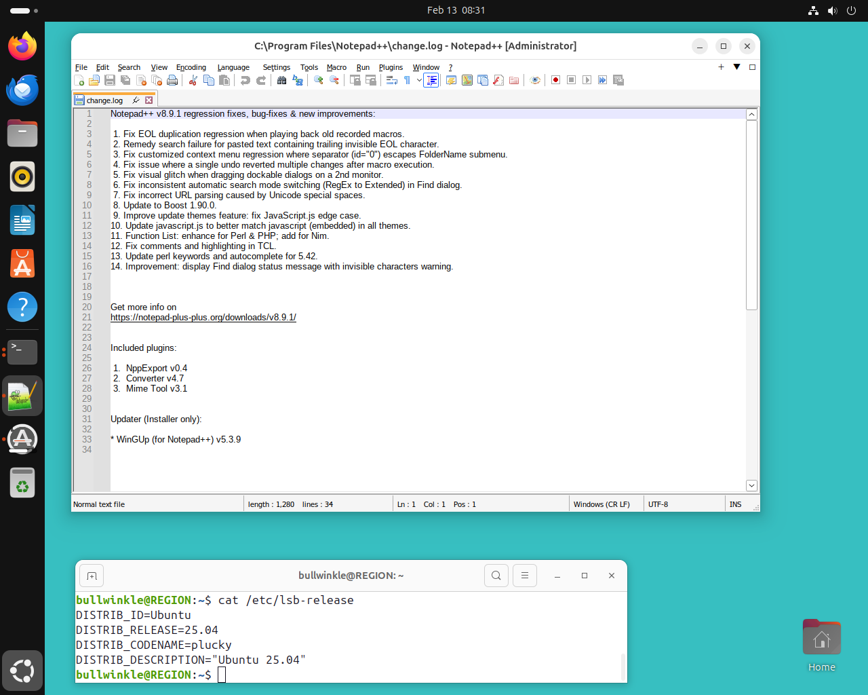The width and height of the screenshot is (868, 695).
Task: Click the Stop Recording macro icon
Action: click(x=571, y=80)
